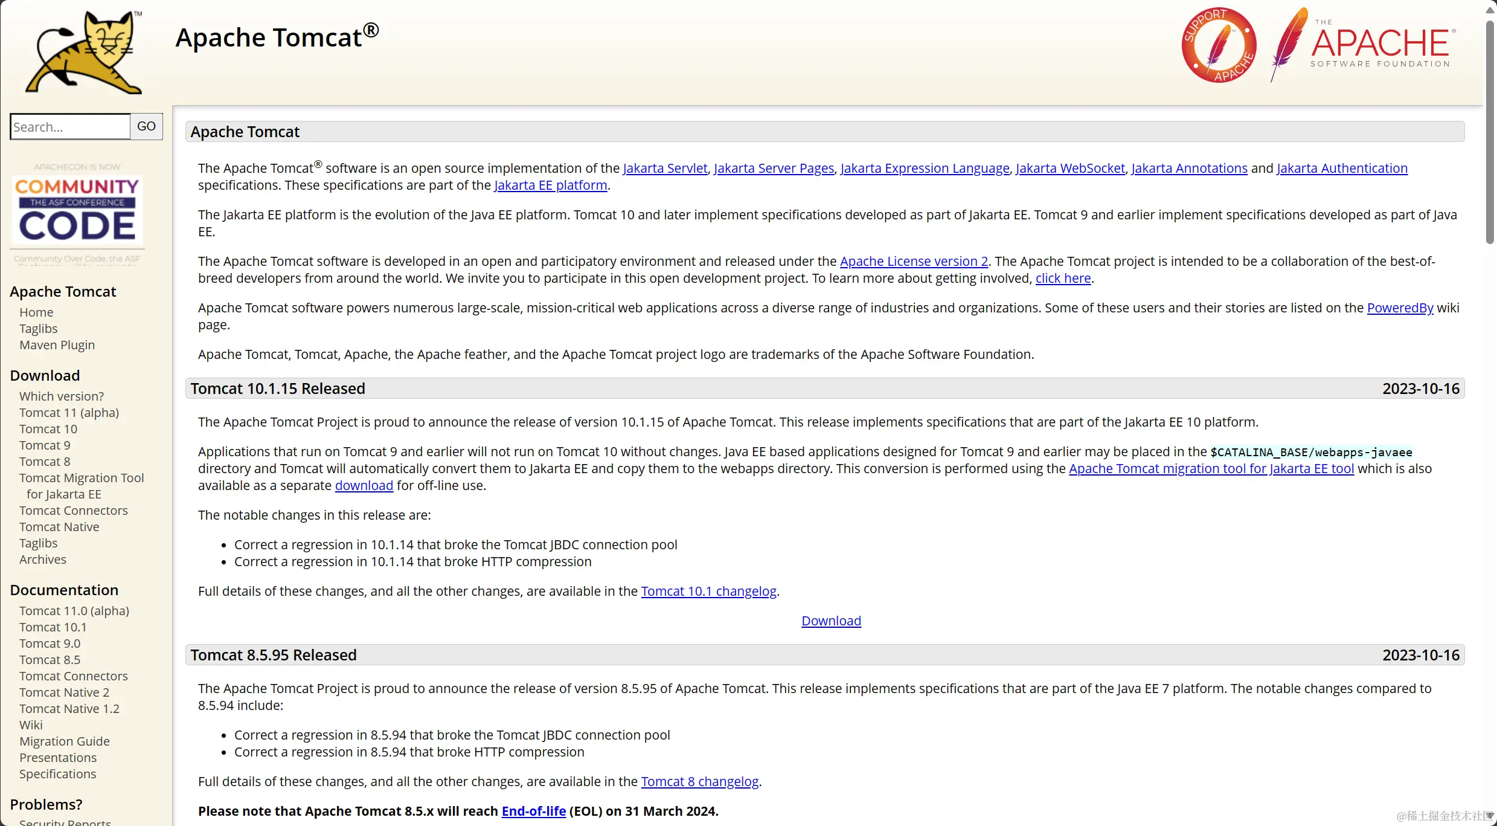Open the Community Code conference banner
This screenshot has height=826, width=1497.
[77, 211]
